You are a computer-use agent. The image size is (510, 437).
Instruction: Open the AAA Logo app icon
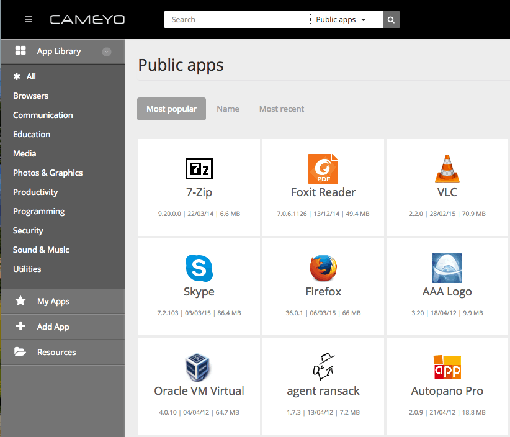(447, 268)
